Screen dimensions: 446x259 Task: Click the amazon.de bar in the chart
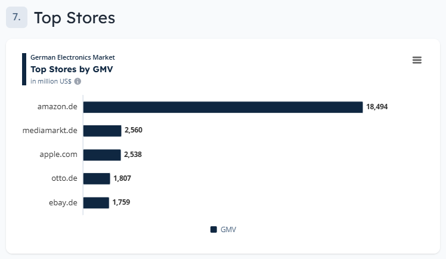pyautogui.click(x=222, y=107)
